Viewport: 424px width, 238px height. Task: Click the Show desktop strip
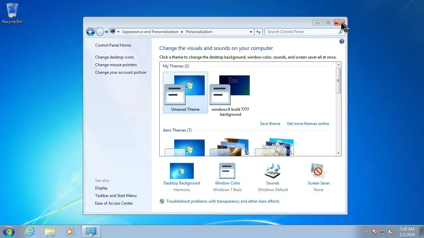click(x=421, y=231)
